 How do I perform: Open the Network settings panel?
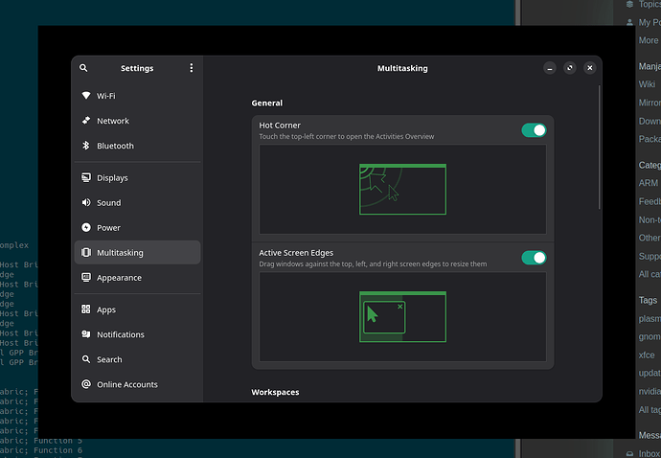coord(137,121)
